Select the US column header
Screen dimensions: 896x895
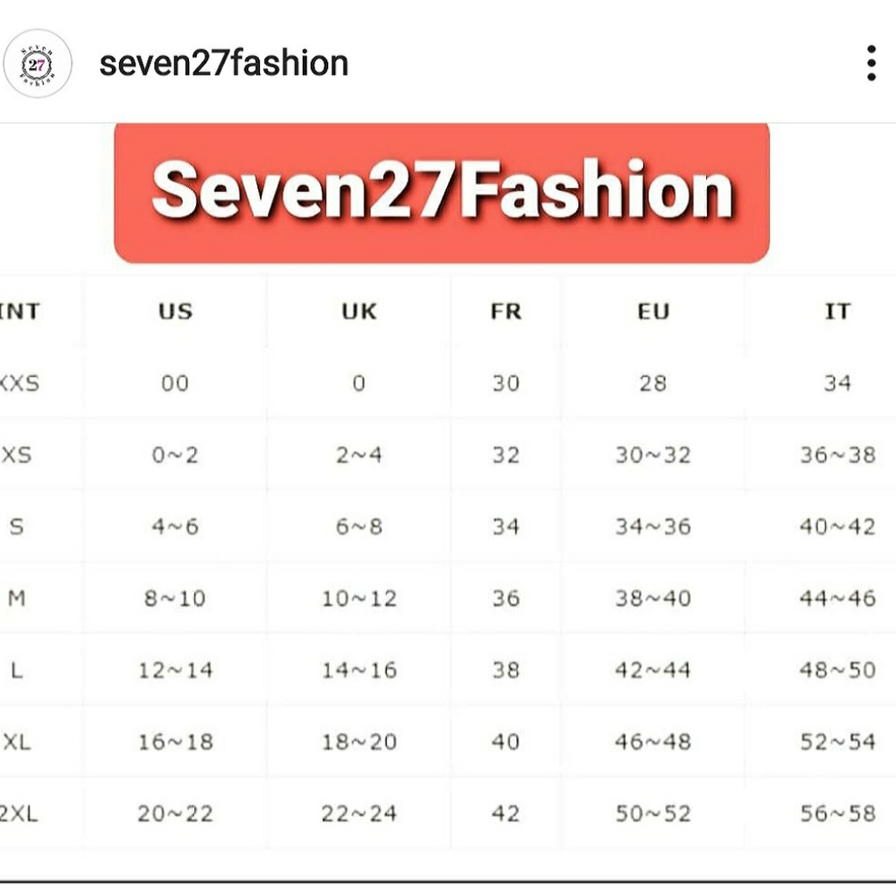point(176,312)
